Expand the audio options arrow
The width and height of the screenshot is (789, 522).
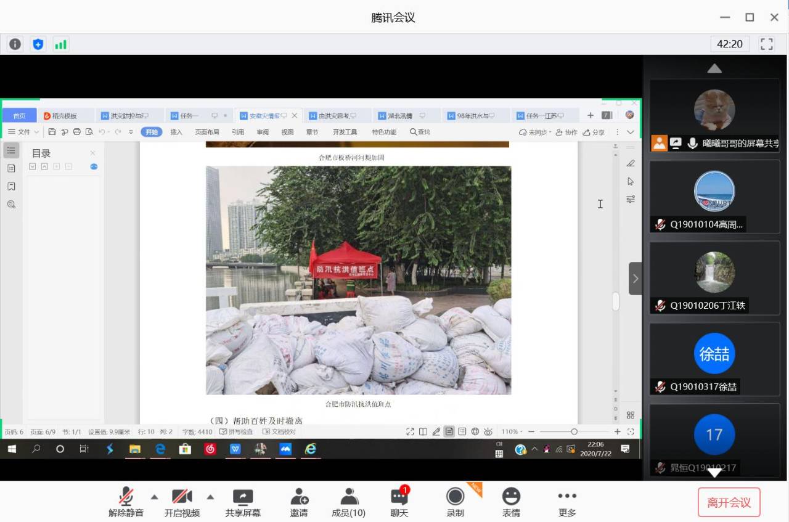pyautogui.click(x=154, y=497)
